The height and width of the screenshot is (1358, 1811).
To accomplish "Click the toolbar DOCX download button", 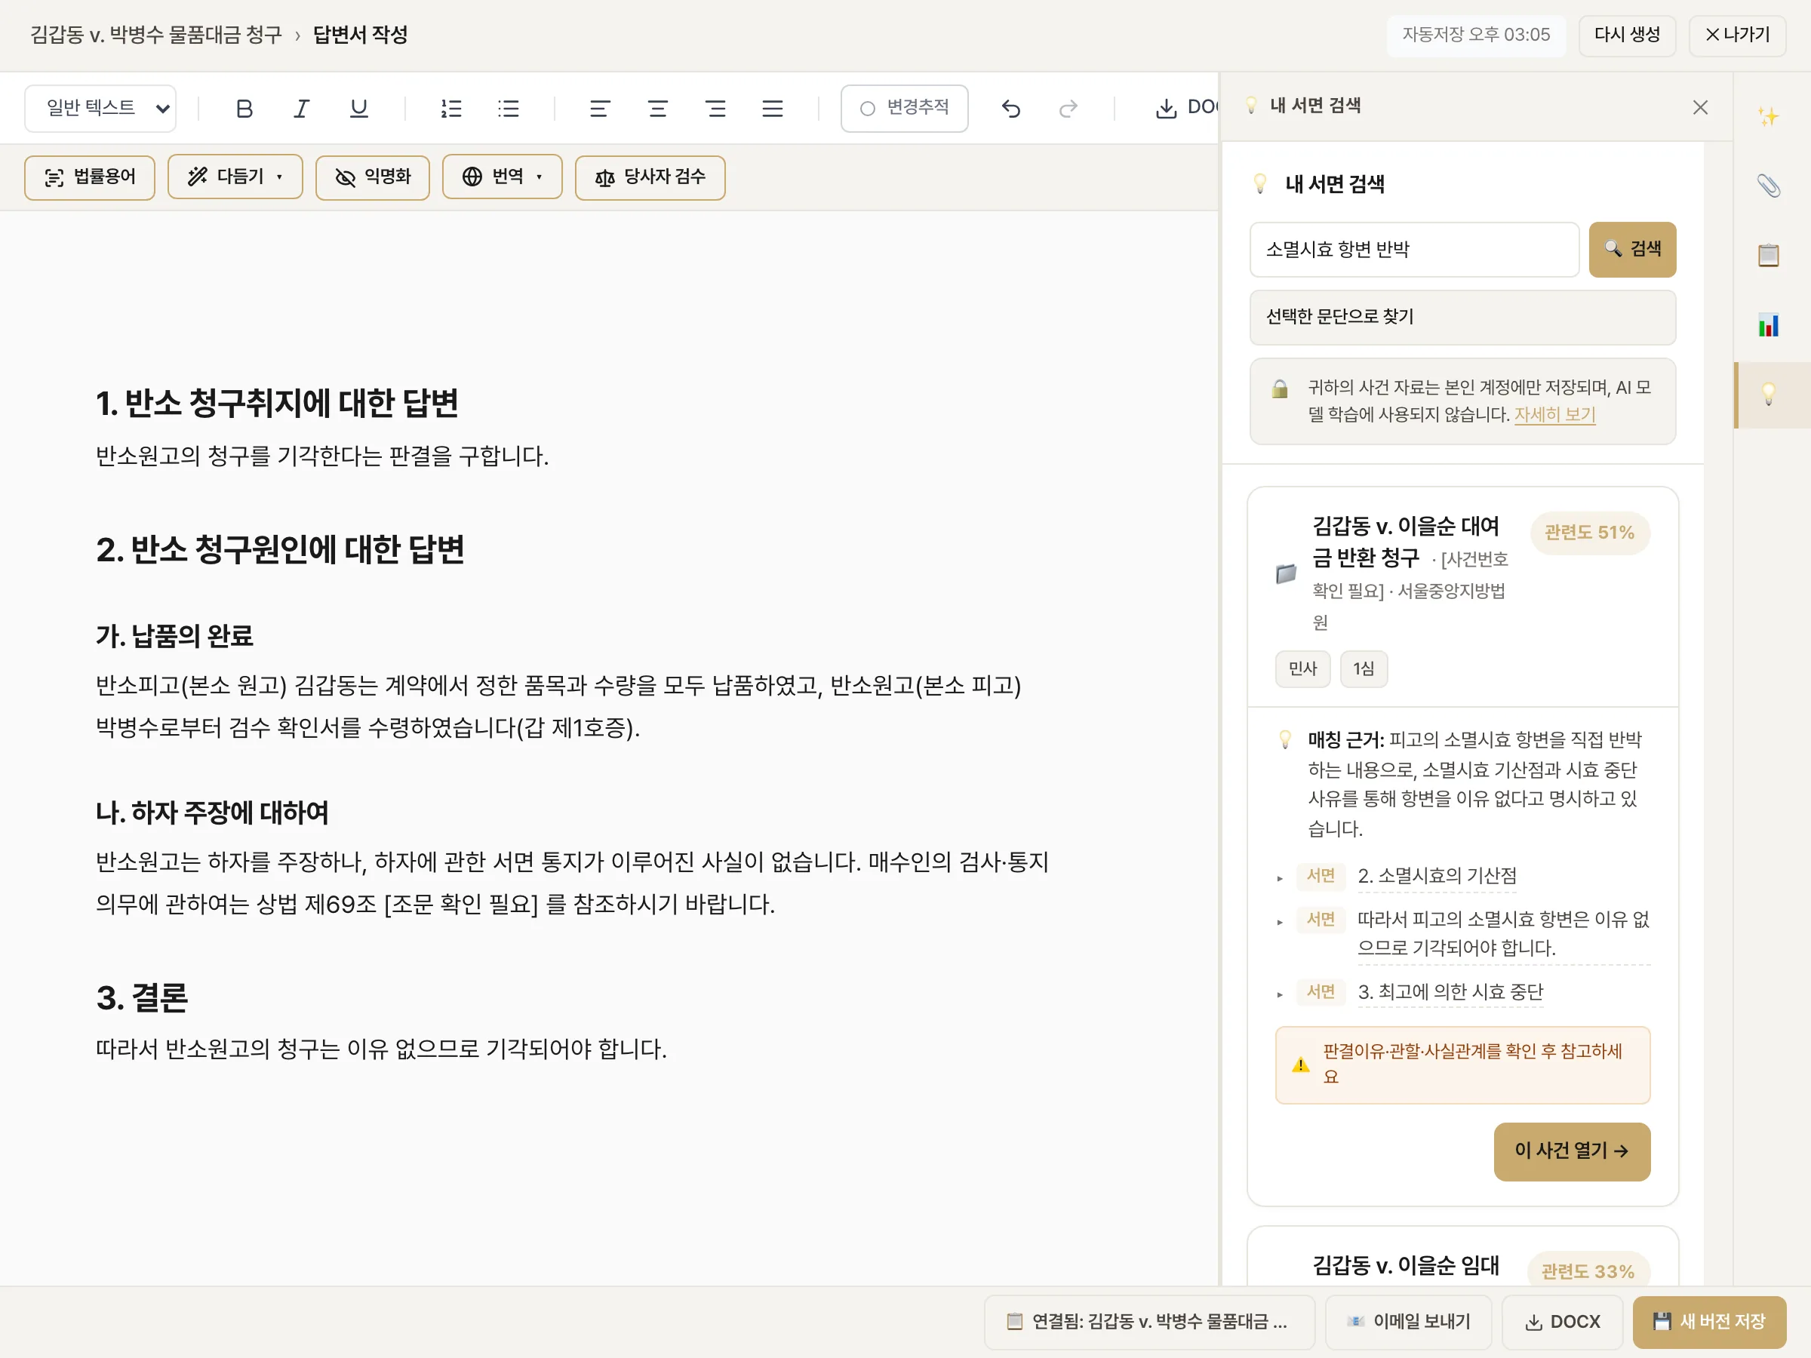I will [x=1185, y=108].
